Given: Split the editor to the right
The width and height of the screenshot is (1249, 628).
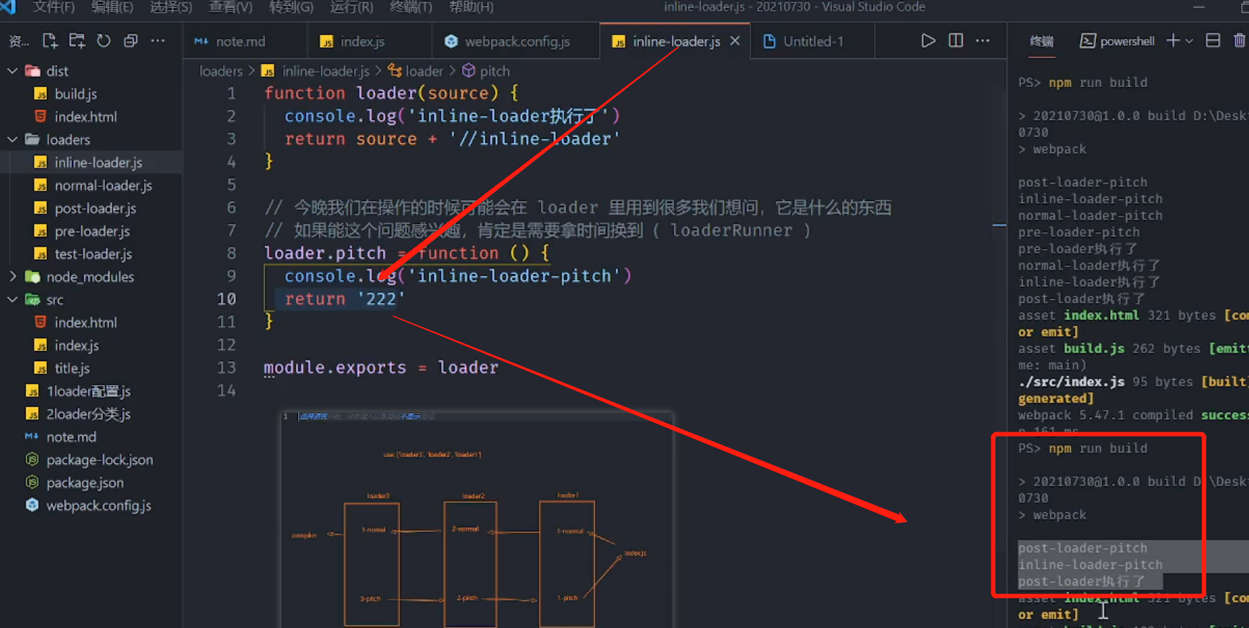Looking at the screenshot, I should [x=955, y=41].
